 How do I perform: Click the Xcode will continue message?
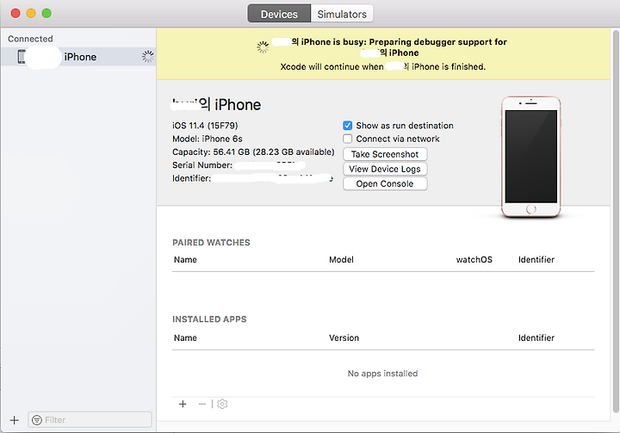[x=382, y=66]
